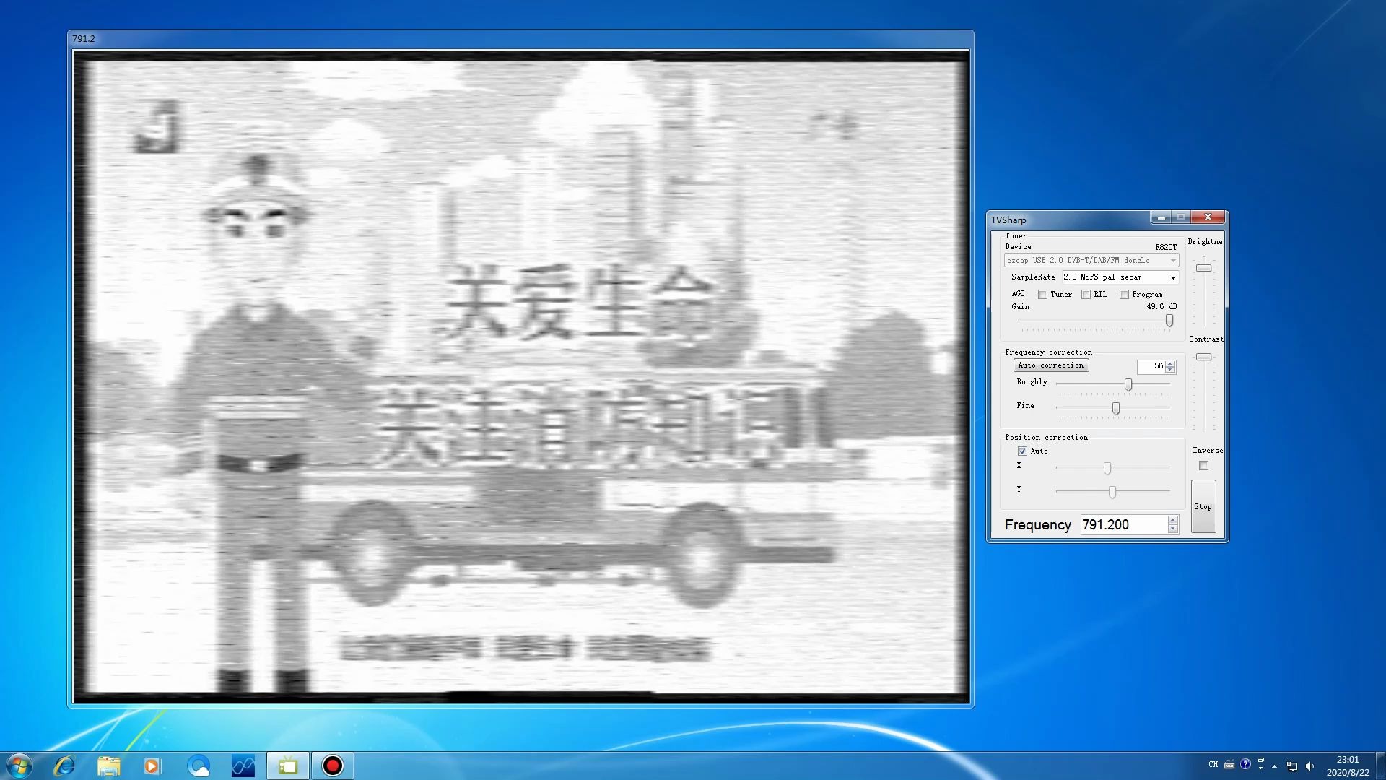Open the SampleRate dropdown
The width and height of the screenshot is (1386, 780).
pyautogui.click(x=1174, y=277)
